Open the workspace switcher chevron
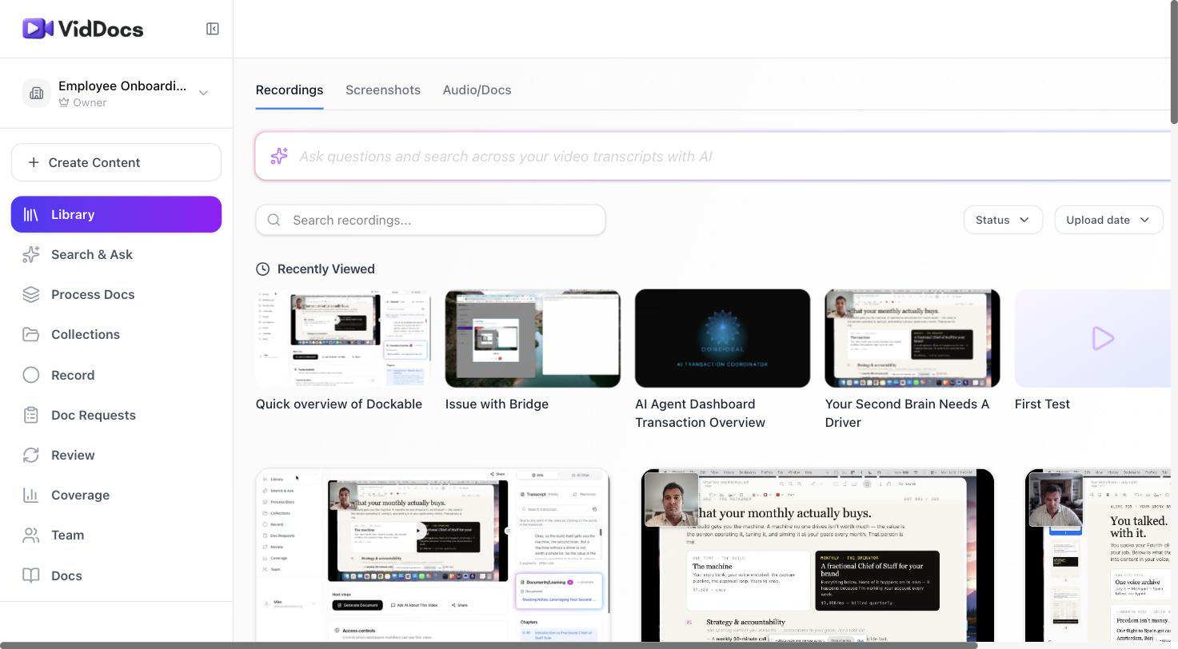Viewport: 1178px width, 649px height. [203, 93]
